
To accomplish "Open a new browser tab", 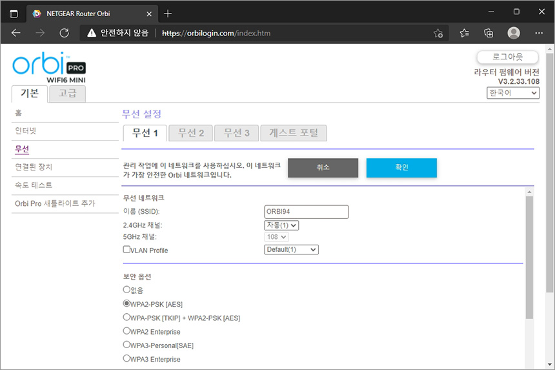I will click(x=168, y=14).
